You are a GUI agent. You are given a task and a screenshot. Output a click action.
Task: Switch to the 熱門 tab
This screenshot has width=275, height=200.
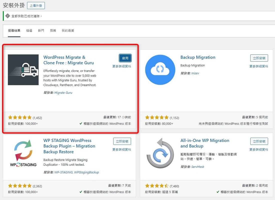pos(41,31)
